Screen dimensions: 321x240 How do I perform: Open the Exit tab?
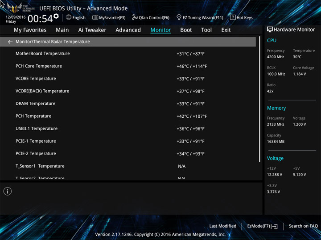[x=226, y=30]
